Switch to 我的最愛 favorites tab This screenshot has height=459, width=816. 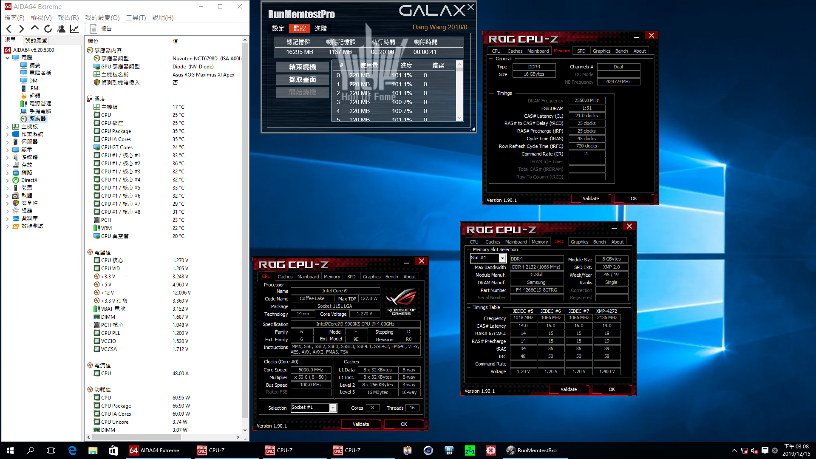point(36,40)
